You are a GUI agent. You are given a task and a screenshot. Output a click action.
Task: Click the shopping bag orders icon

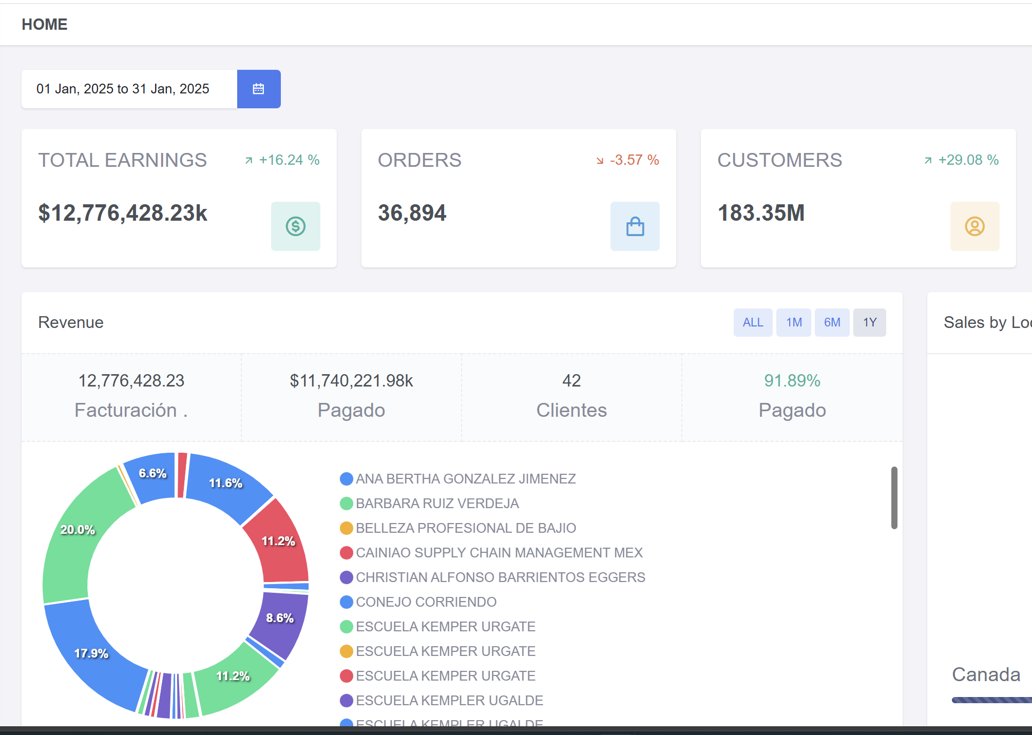(x=635, y=226)
